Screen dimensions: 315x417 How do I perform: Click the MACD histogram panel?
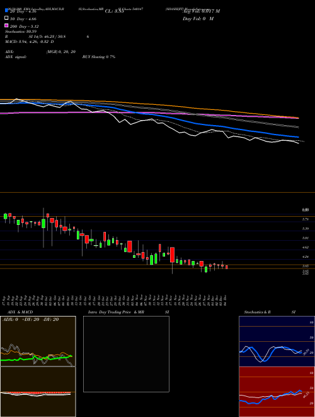[x=38, y=392]
